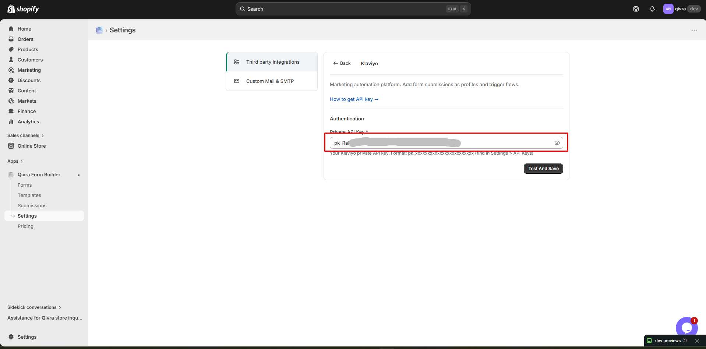Screen dimensions: 706x349
Task: Click the Shopify logo
Action: tap(23, 9)
